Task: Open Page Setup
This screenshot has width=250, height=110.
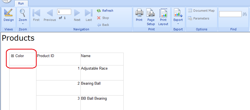Action: coord(151,17)
